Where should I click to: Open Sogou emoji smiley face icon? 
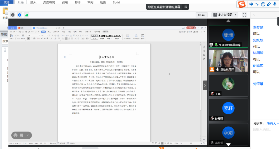point(263,4)
